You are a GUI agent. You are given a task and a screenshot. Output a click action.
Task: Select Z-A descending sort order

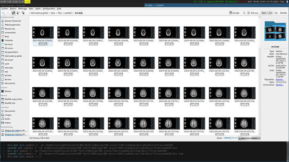(276, 13)
